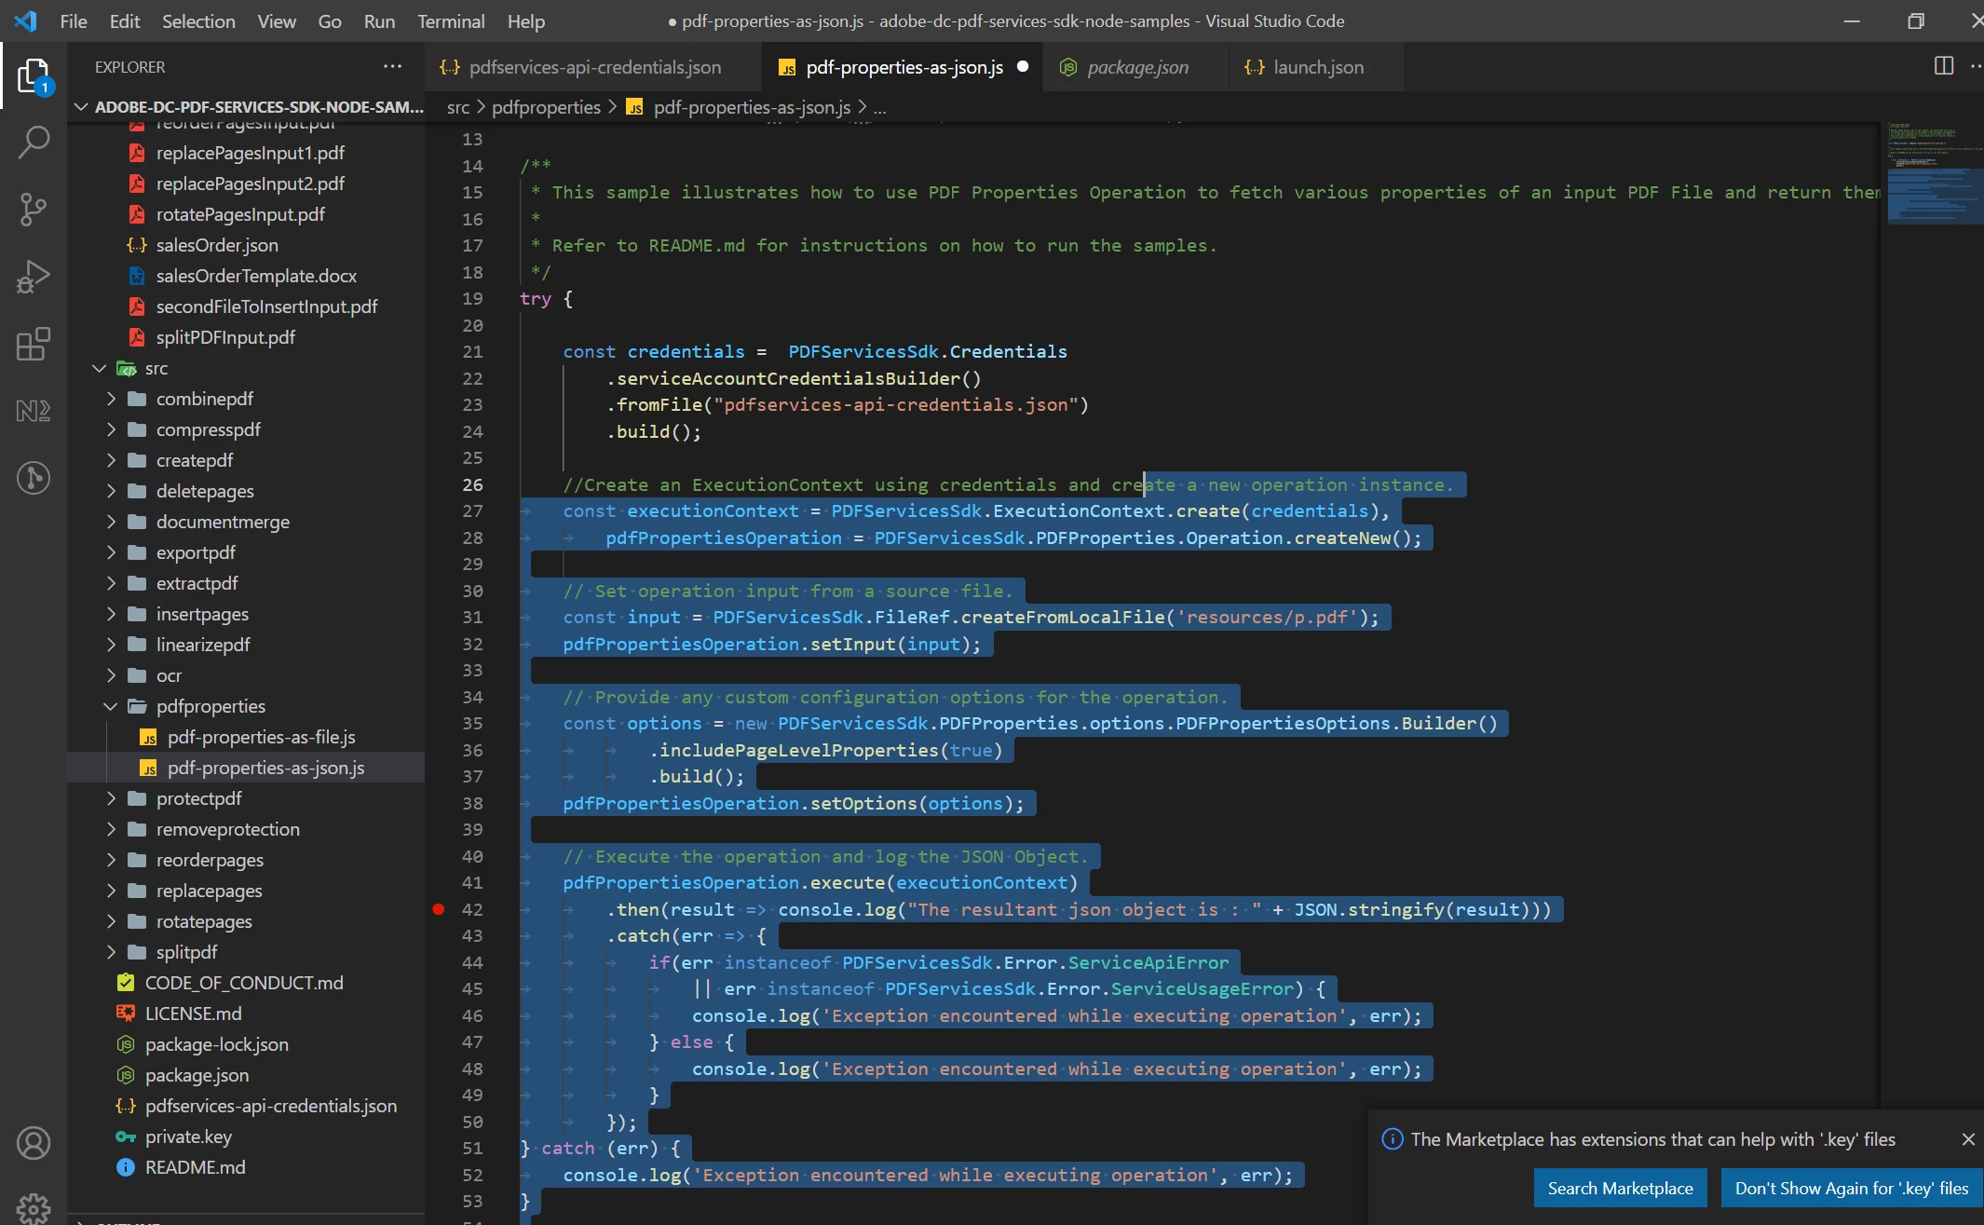Click the Manage gear icon
1984x1225 pixels.
34,1207
